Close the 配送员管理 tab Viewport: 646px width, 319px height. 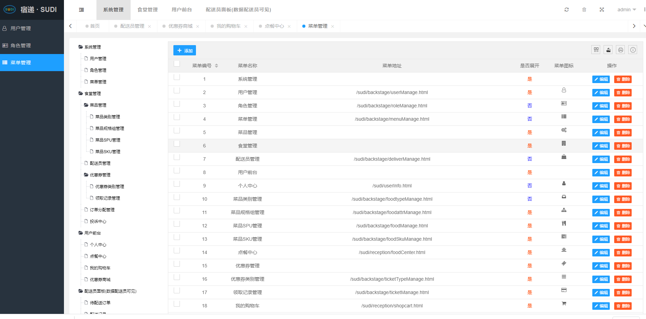tap(149, 26)
